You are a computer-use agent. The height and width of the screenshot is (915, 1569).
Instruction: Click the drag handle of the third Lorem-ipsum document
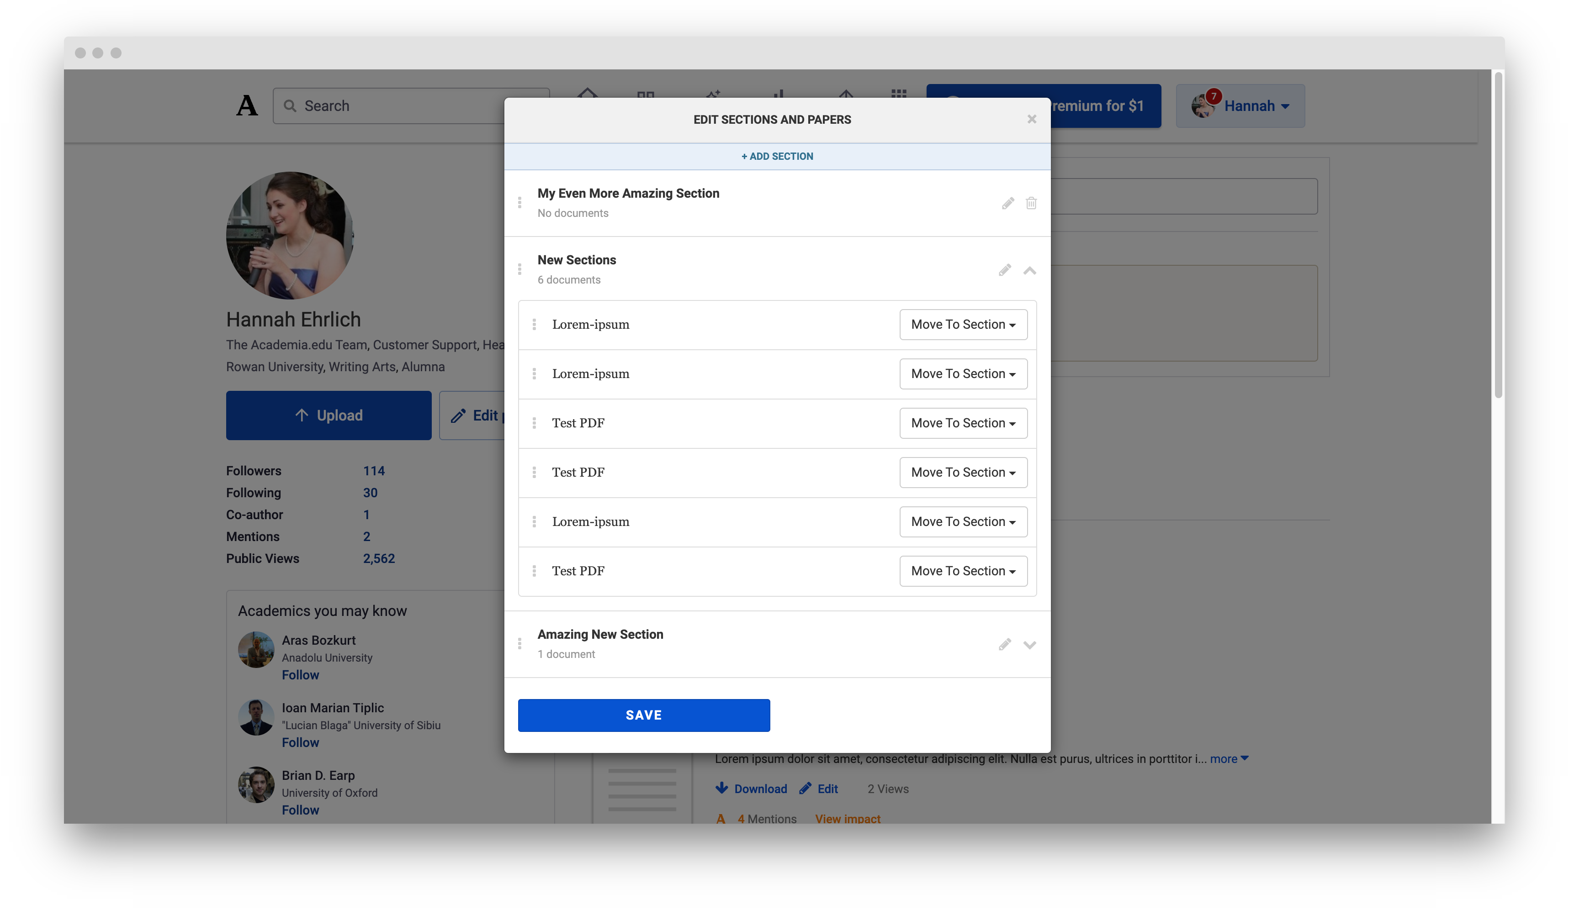(x=534, y=521)
